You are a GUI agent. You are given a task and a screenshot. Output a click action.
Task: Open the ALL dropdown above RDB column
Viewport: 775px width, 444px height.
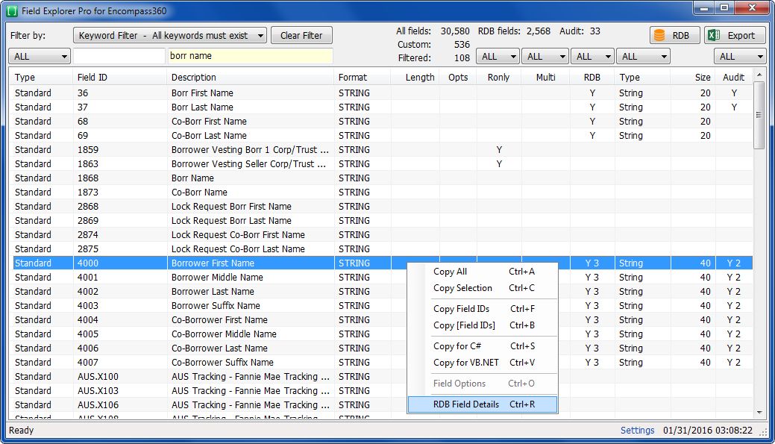(x=592, y=57)
